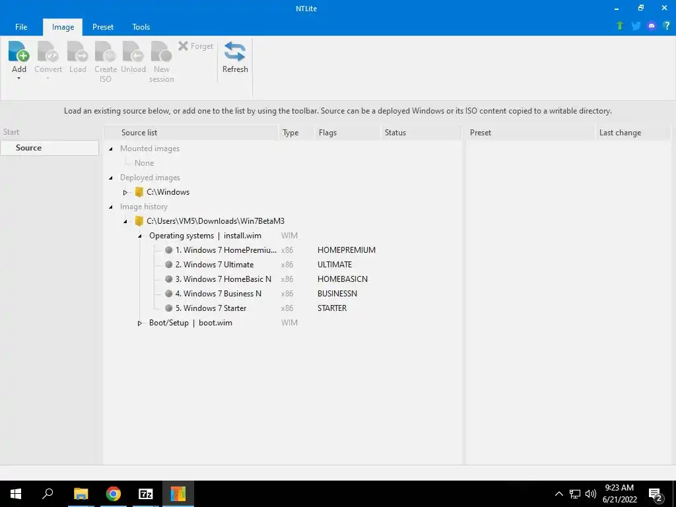
Task: Collapse Operating systems install.wim node
Action: coord(140,236)
